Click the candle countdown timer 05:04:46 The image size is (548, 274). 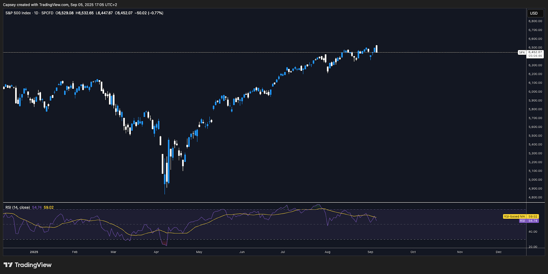[x=535, y=56]
